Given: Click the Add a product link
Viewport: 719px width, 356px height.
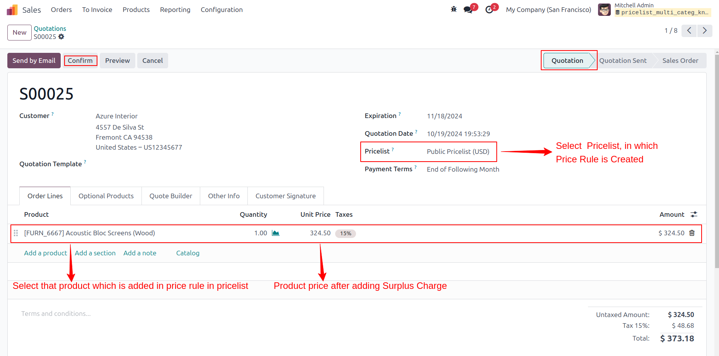Looking at the screenshot, I should pyautogui.click(x=46, y=253).
